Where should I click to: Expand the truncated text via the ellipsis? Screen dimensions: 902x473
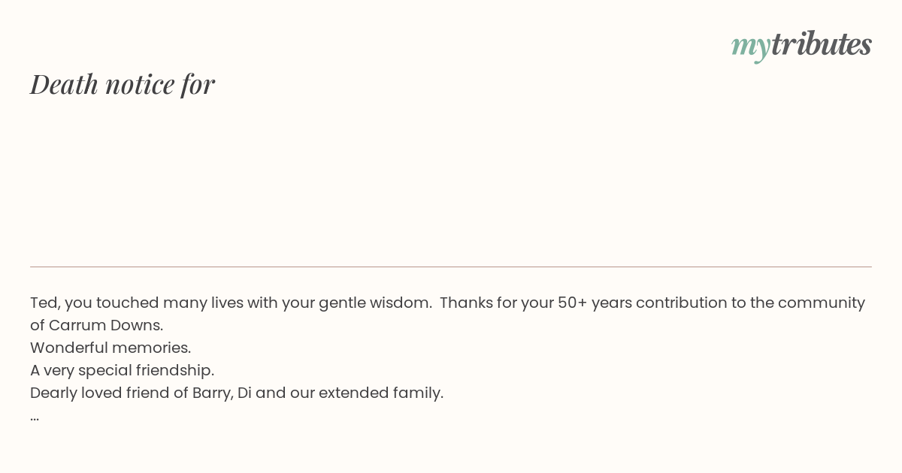point(35,415)
